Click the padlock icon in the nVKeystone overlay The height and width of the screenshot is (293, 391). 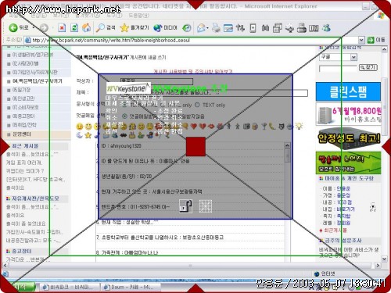coord(186,206)
